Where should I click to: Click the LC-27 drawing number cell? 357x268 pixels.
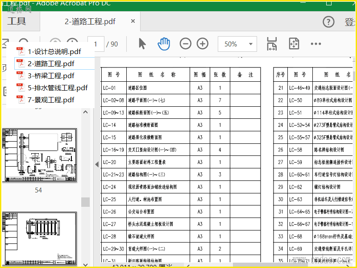(114, 224)
